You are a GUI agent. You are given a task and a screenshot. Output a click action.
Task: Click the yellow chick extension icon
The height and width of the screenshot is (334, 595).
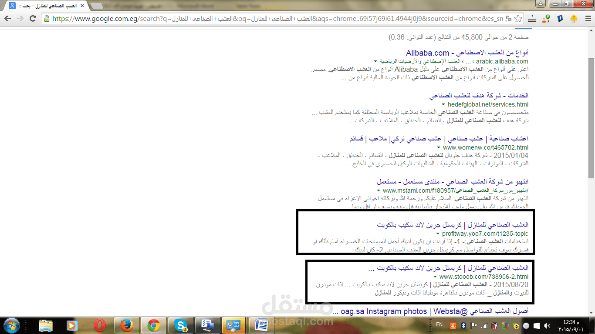tap(574, 19)
